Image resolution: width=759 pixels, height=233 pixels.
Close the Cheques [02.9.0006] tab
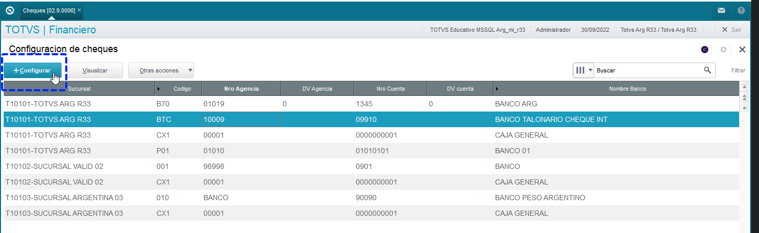point(79,10)
